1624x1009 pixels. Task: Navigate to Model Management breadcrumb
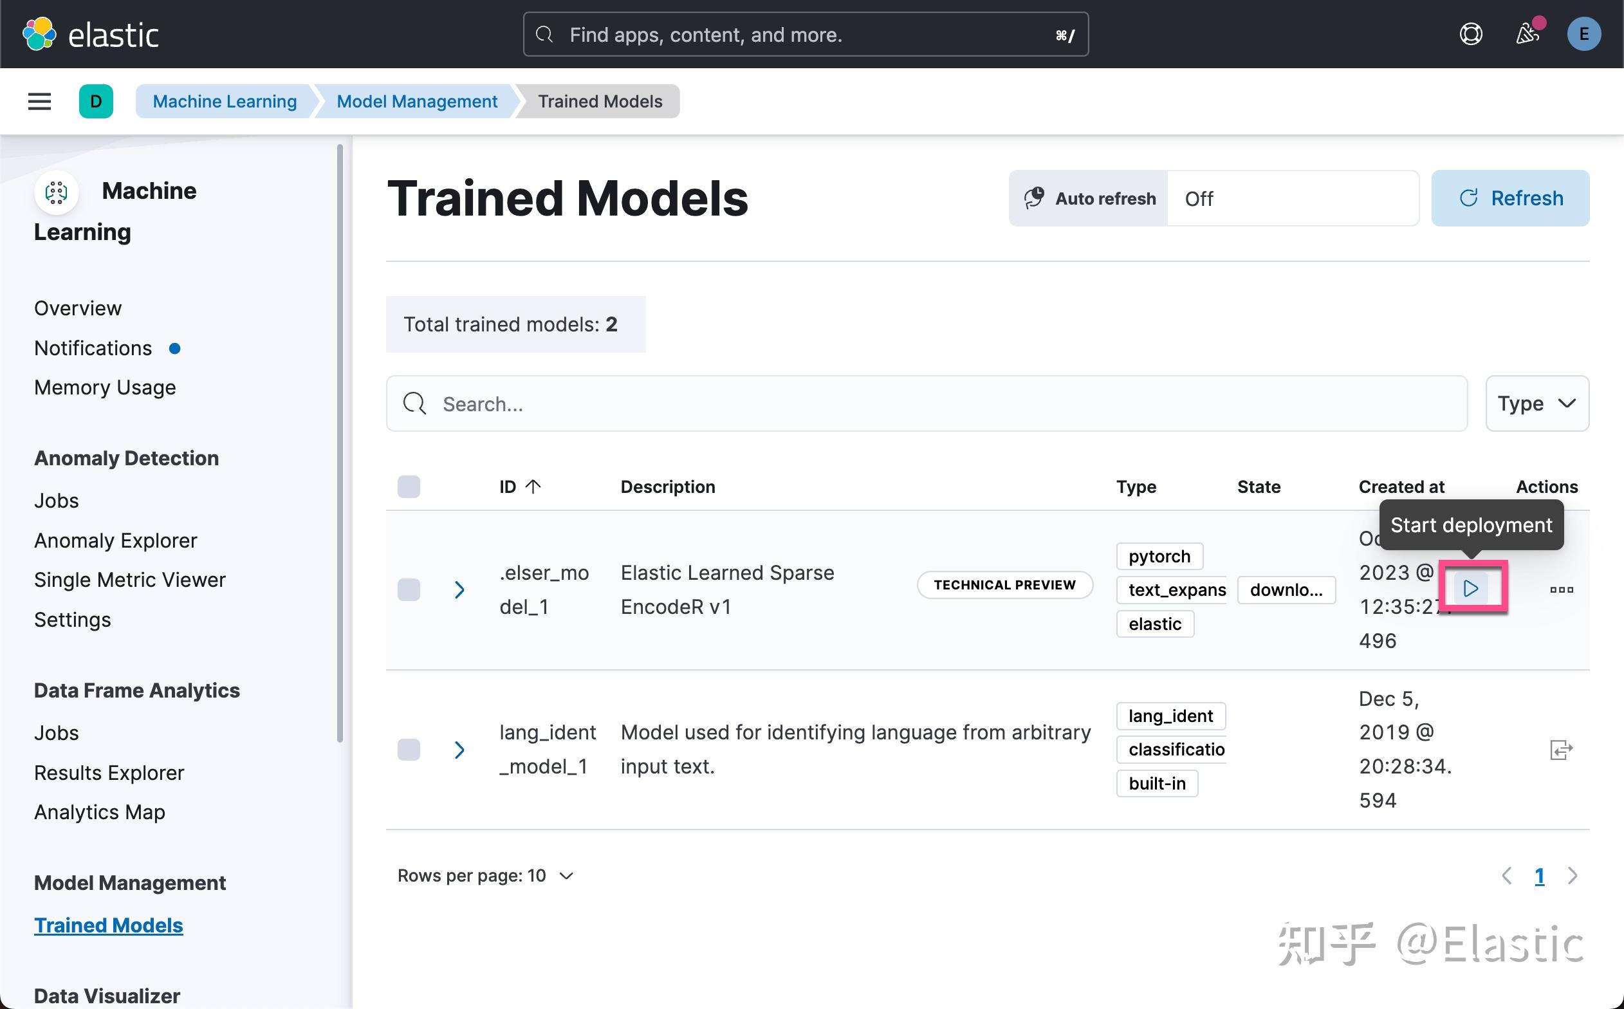[417, 101]
